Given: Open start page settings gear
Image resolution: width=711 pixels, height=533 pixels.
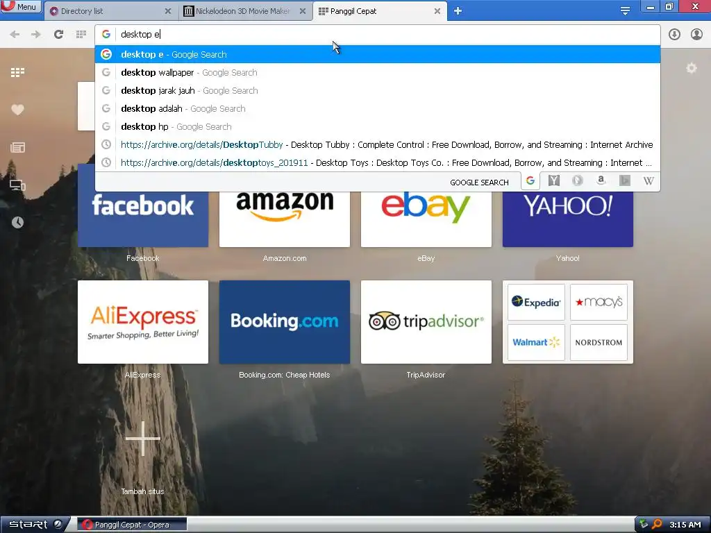Looking at the screenshot, I should pyautogui.click(x=692, y=68).
